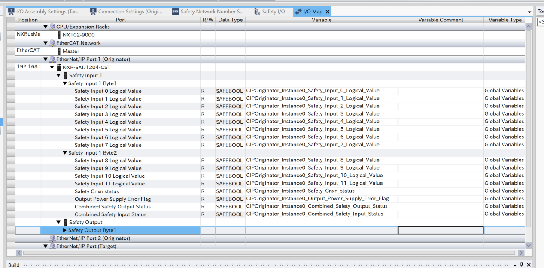Switch to I/O Assembly Settings tab
This screenshot has height=268, width=544.
click(x=44, y=12)
